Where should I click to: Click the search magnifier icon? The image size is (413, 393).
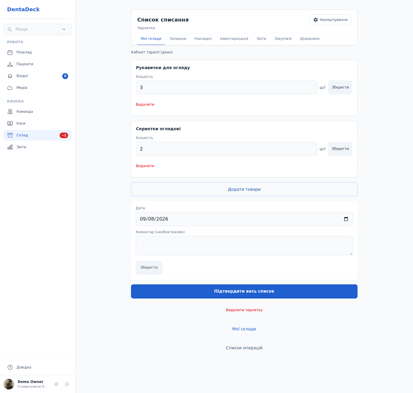tap(10, 30)
